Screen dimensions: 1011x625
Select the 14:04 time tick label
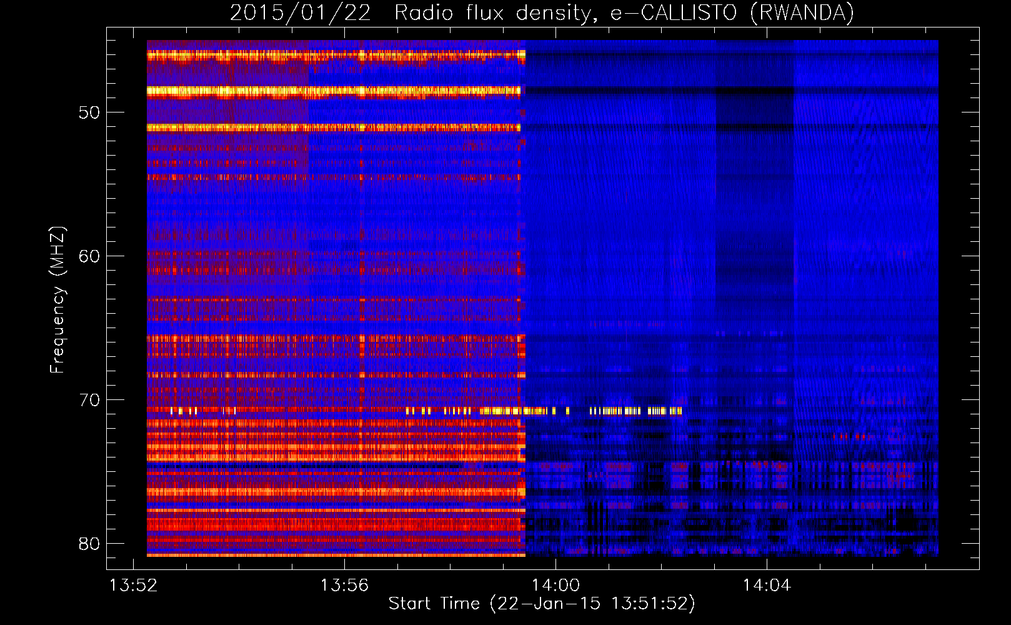click(766, 586)
